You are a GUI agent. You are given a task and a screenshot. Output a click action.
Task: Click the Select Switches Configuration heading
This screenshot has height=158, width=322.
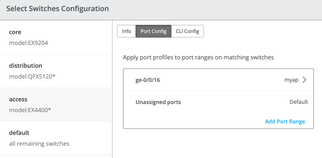[58, 8]
